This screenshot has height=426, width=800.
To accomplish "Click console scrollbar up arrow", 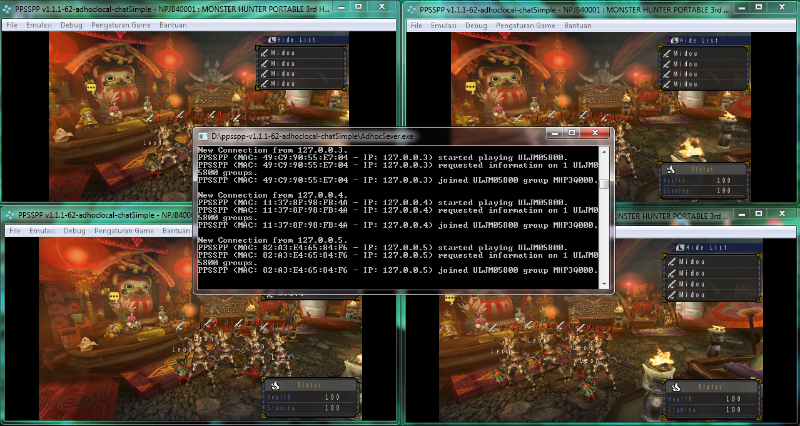I will (x=604, y=151).
